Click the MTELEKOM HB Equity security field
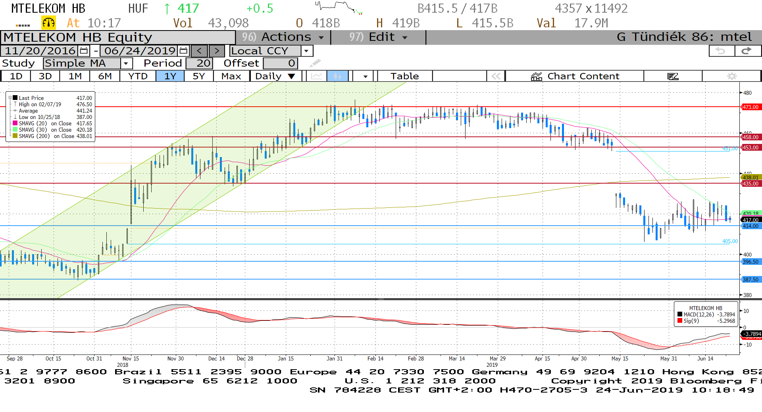Screen dimensions: 762x412 [x=118, y=37]
